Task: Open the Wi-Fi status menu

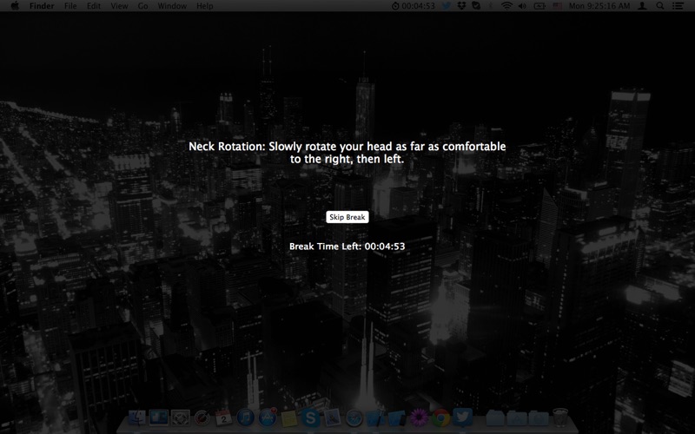Action: click(506, 6)
